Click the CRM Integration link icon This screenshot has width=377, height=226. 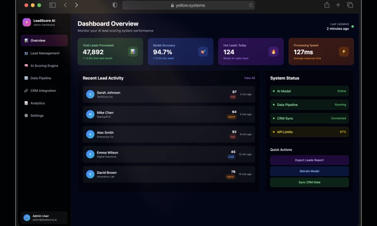pyautogui.click(x=26, y=90)
